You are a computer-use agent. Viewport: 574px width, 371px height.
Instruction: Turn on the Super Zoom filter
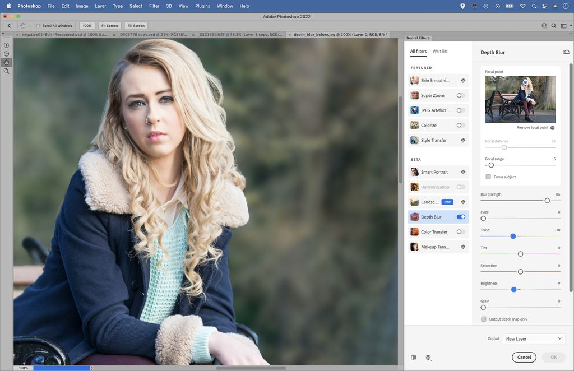point(460,95)
